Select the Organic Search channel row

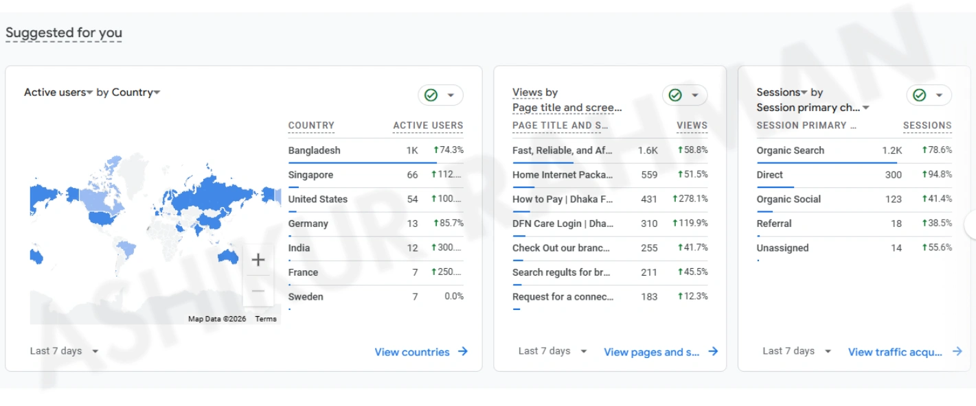(x=854, y=151)
